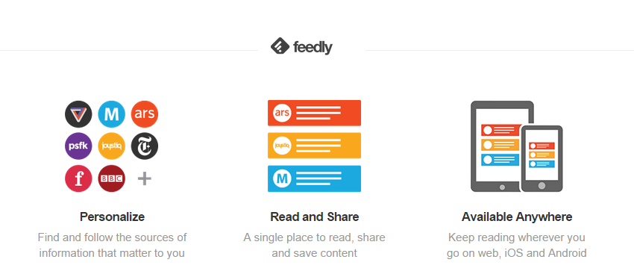Image resolution: width=634 pixels, height=280 pixels.
Task: Open the yellow joystiq article card
Action: coord(314,146)
